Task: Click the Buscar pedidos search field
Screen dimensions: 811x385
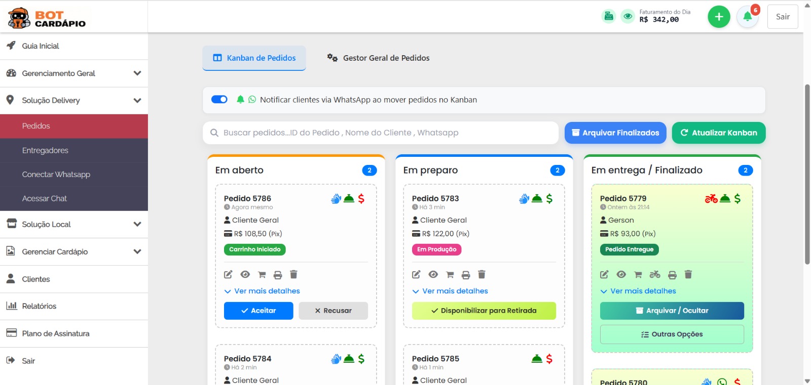Action: (380, 133)
